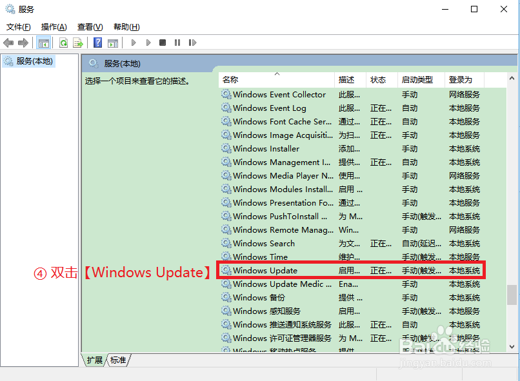This screenshot has width=520, height=381.
Task: Click the scrollbar down arrow
Action: (x=512, y=347)
